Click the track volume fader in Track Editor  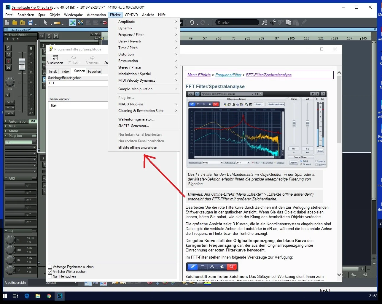(x=22, y=64)
